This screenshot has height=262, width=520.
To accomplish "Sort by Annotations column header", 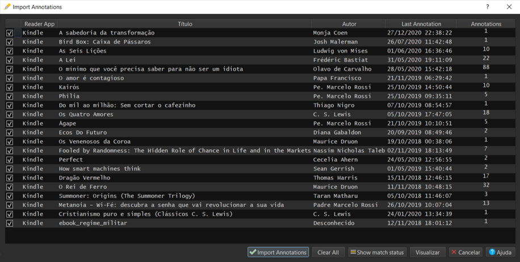I will click(x=486, y=24).
